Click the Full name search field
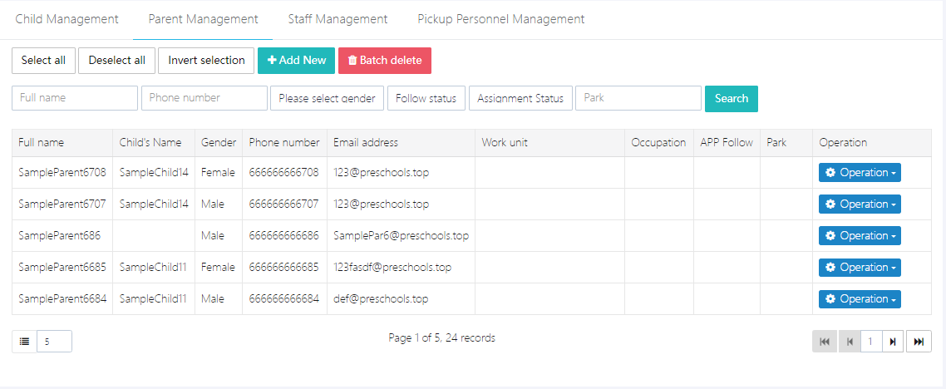This screenshot has height=389, width=946. coord(75,98)
